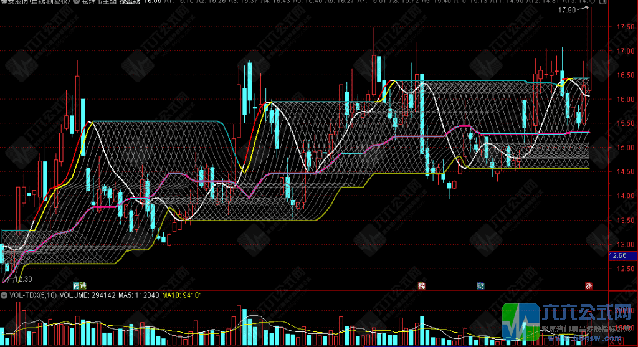Click the yellow MA10: 94101 label
The width and height of the screenshot is (638, 347).
[182, 295]
